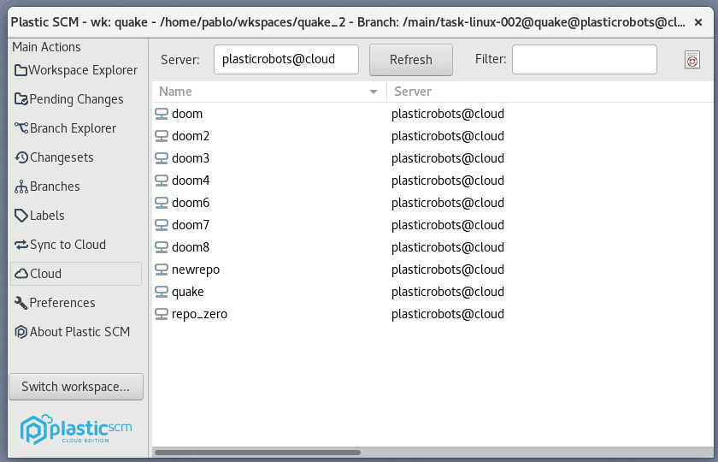
Task: Click the Name column sort arrow
Action: click(374, 92)
